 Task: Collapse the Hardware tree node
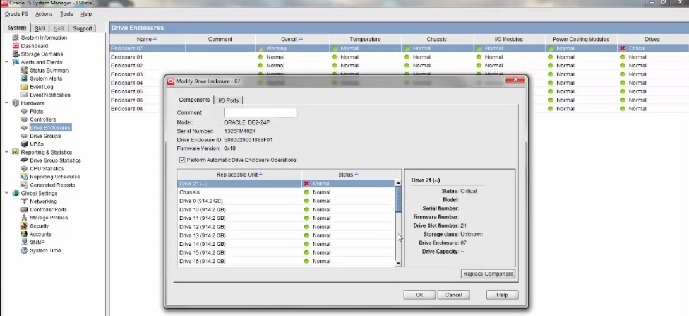[x=7, y=103]
